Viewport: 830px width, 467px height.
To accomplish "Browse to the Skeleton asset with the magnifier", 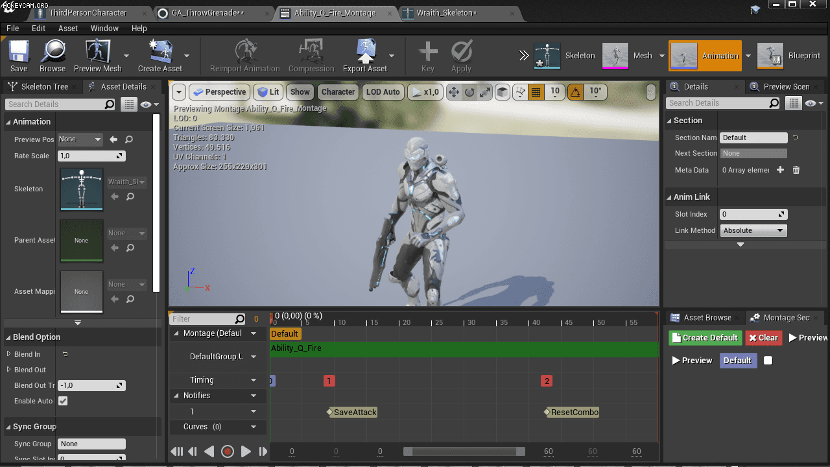I will [130, 197].
